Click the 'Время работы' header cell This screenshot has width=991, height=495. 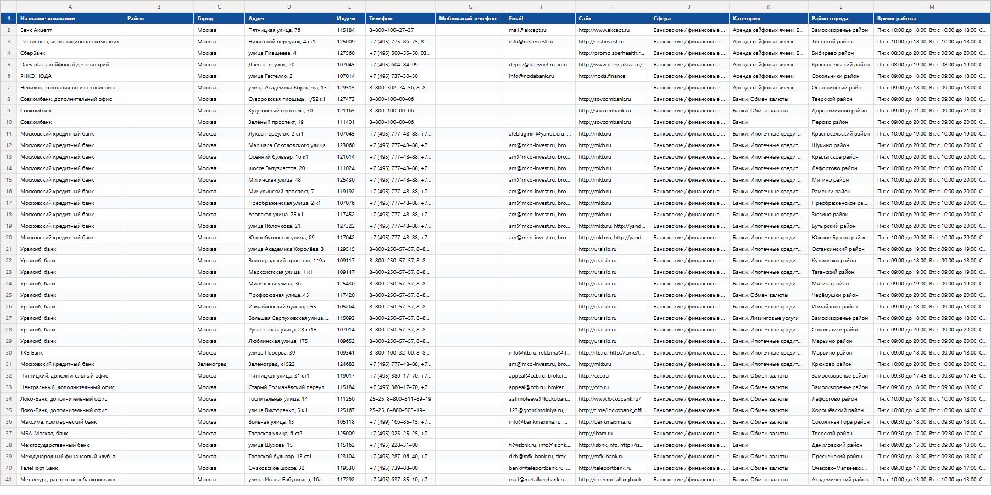pyautogui.click(x=932, y=19)
